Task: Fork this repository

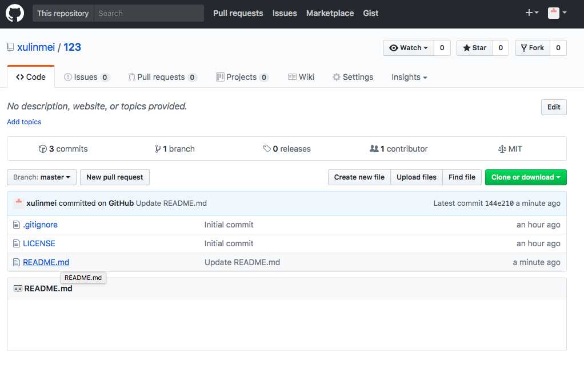Action: tap(532, 47)
